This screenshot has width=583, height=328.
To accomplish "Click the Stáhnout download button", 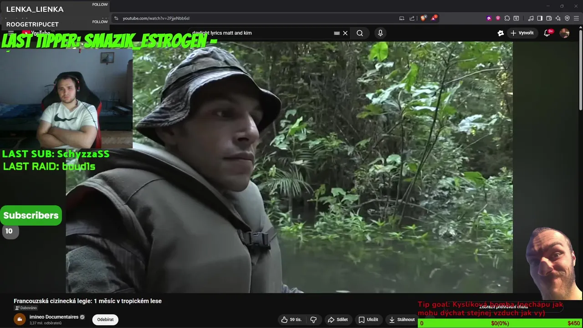I will pyautogui.click(x=402, y=320).
